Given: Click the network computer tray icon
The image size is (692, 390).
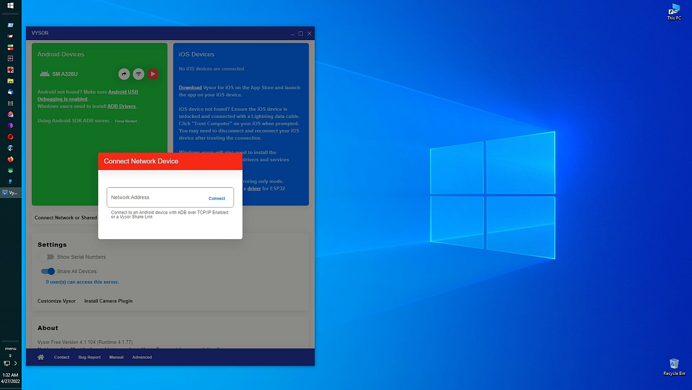Looking at the screenshot, I should click(6, 363).
